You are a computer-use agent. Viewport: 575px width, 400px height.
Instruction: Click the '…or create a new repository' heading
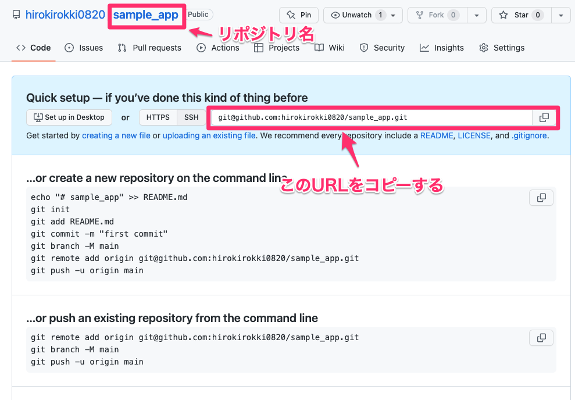click(x=157, y=178)
